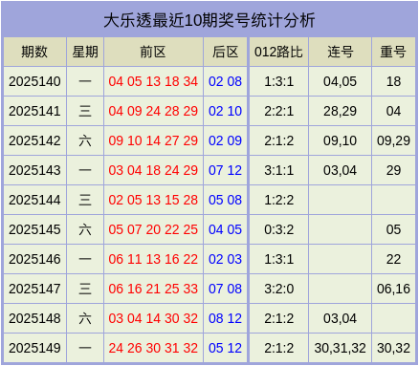Select front numbers 03 04 14 30 32
Viewport: 419px width, 366px height.
point(153,318)
